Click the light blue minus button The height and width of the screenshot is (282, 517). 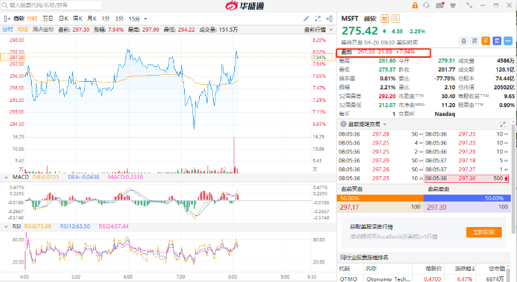click(508, 41)
